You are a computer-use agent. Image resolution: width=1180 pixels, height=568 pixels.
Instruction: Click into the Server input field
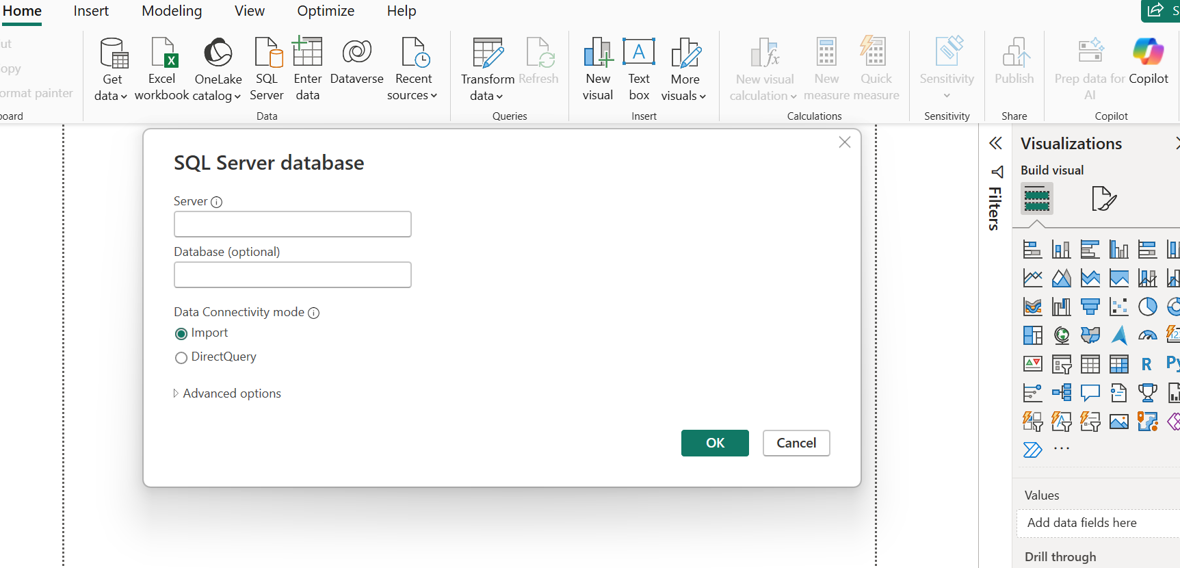click(293, 224)
